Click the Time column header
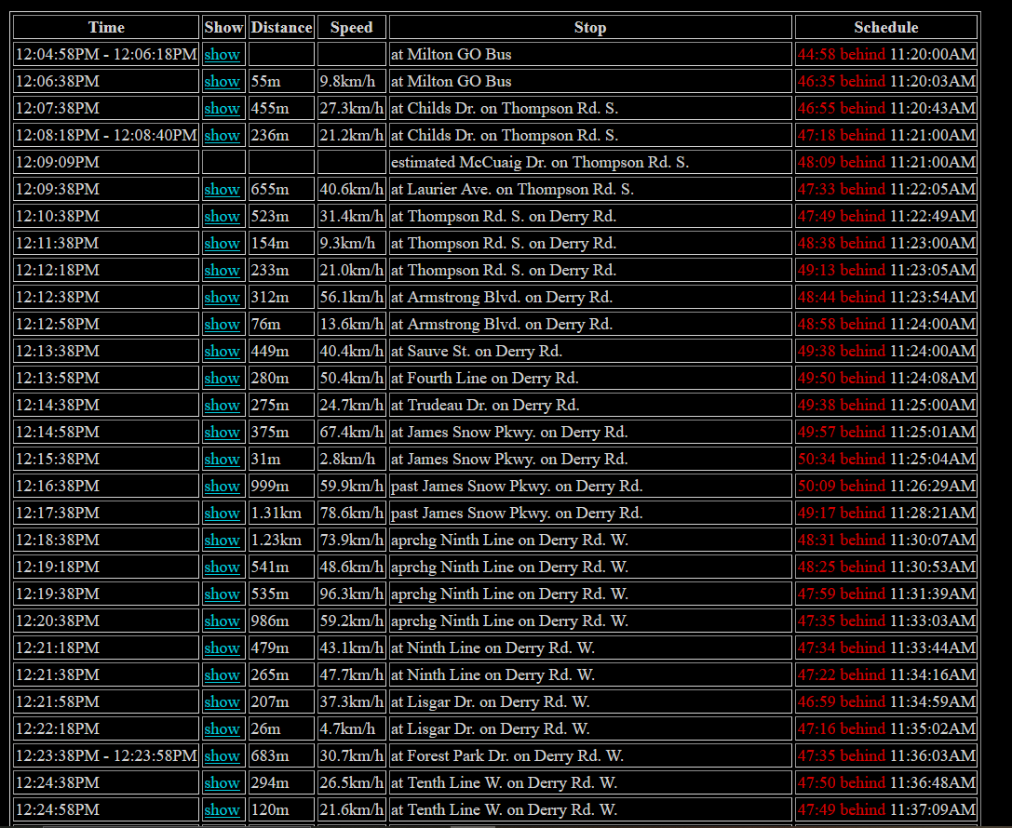 coord(106,28)
